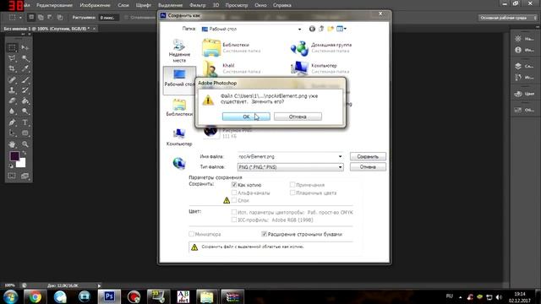This screenshot has height=304, width=541.
Task: Expand the file name dropdown arrow
Action: 340,156
